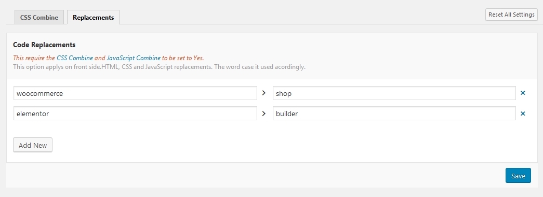
Task: Click into the builder text field
Action: (394, 114)
